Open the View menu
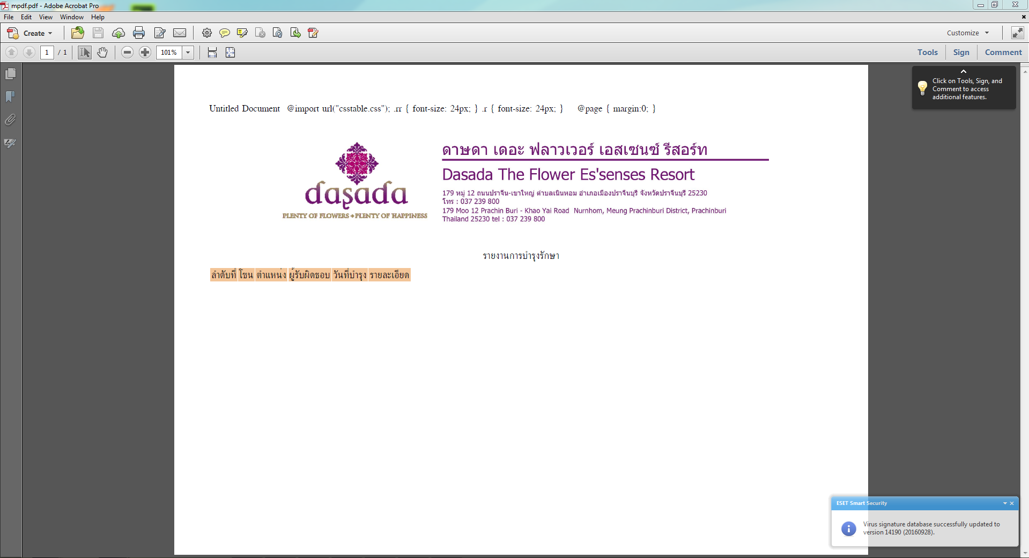Screen dimensions: 1029x558 tap(46, 17)
